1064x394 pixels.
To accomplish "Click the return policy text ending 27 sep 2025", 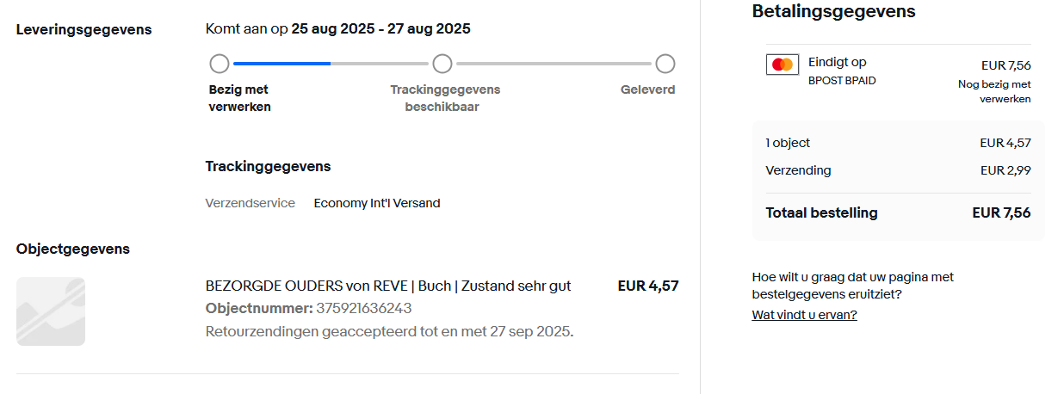I will pyautogui.click(x=390, y=331).
